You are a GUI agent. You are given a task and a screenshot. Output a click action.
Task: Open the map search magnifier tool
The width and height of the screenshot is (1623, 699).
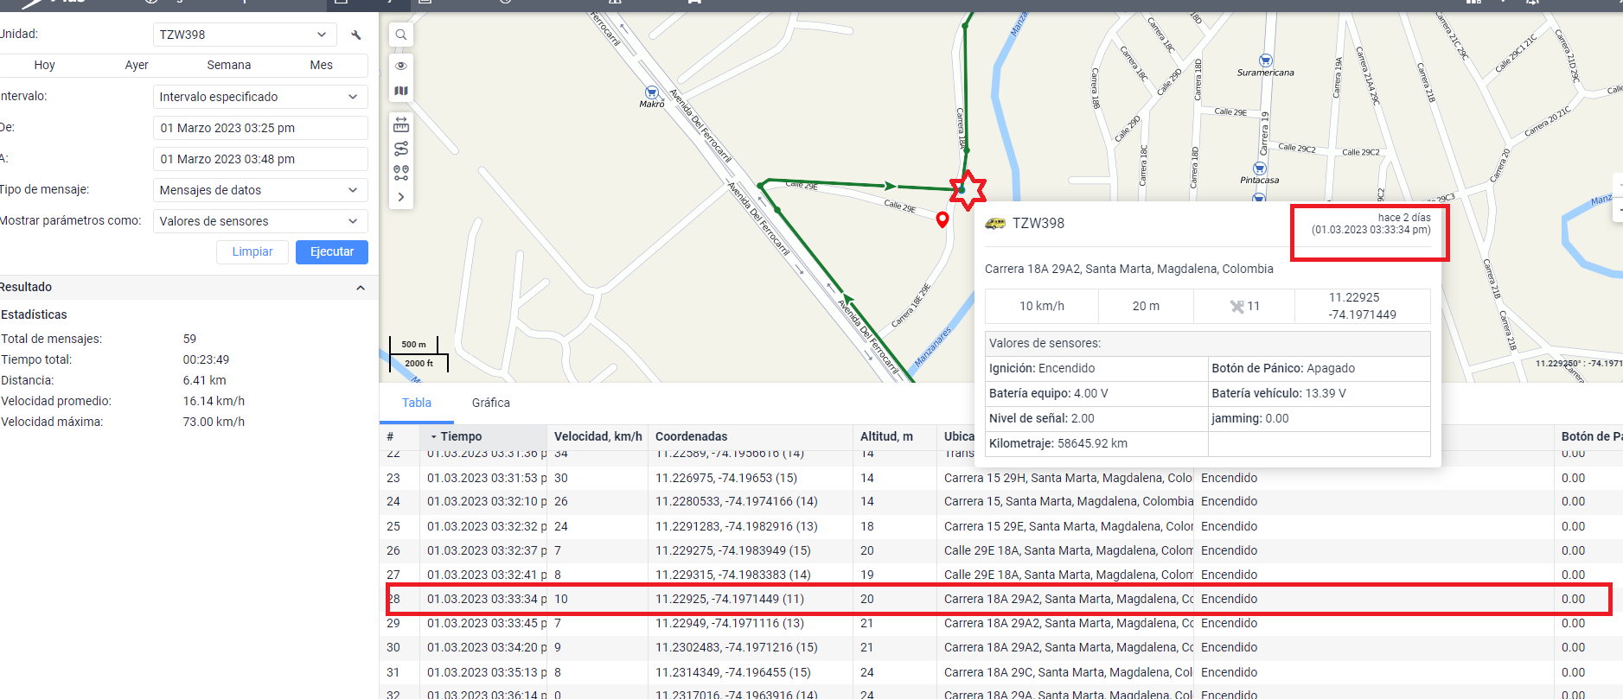401,35
